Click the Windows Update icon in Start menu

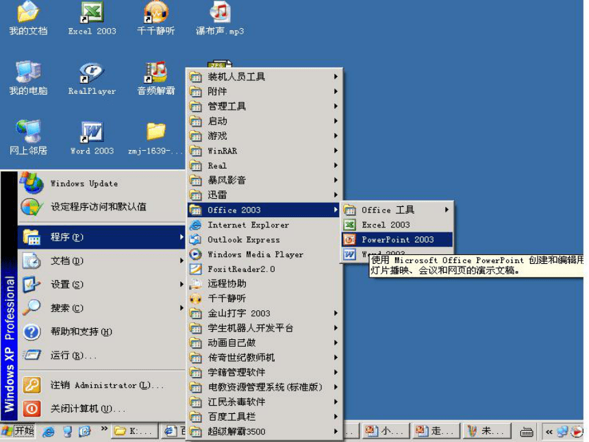(32, 183)
